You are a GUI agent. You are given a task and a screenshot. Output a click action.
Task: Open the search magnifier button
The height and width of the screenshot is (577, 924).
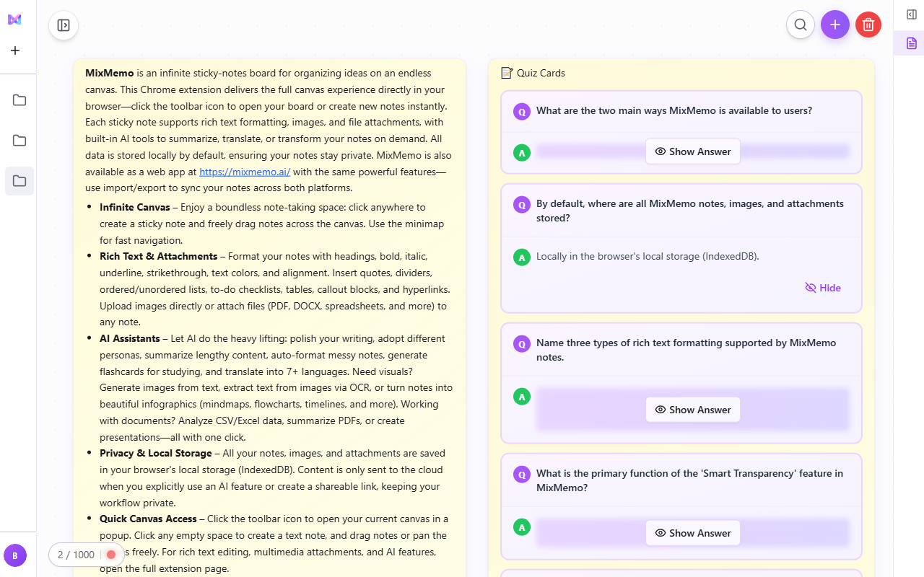[801, 25]
